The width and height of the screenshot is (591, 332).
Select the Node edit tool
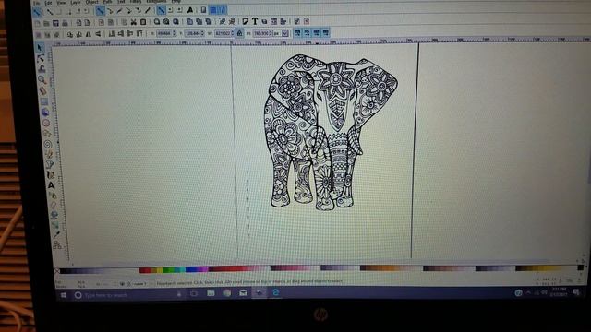[41, 58]
